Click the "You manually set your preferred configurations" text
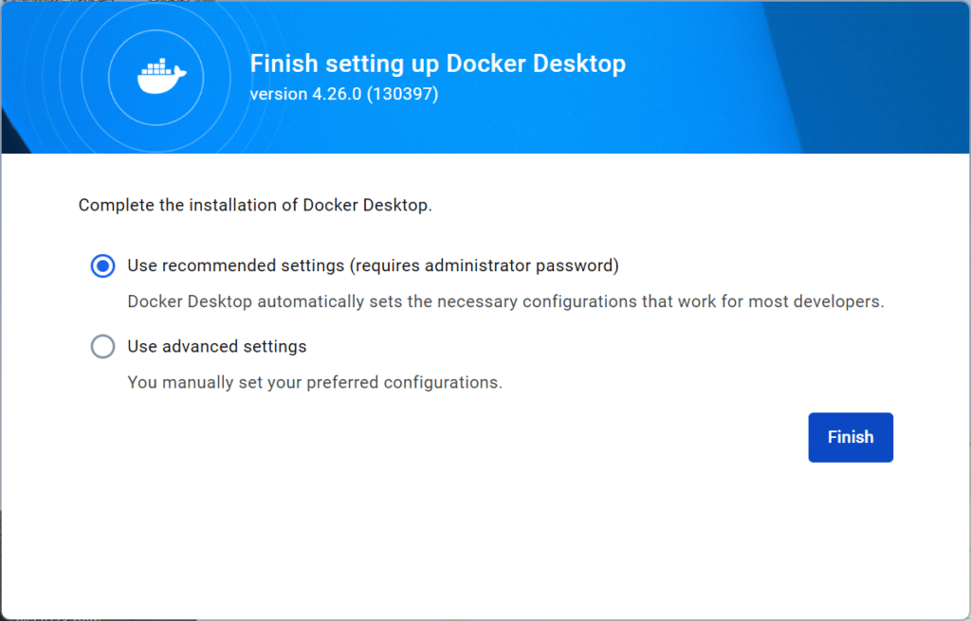 [315, 382]
